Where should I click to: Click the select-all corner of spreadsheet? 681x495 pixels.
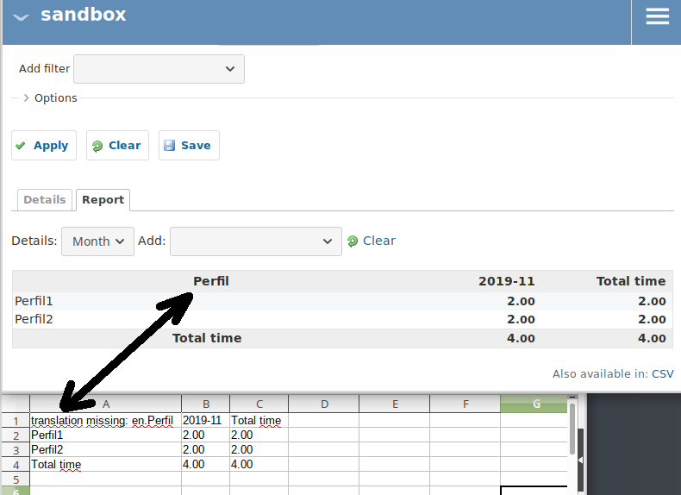(16, 404)
